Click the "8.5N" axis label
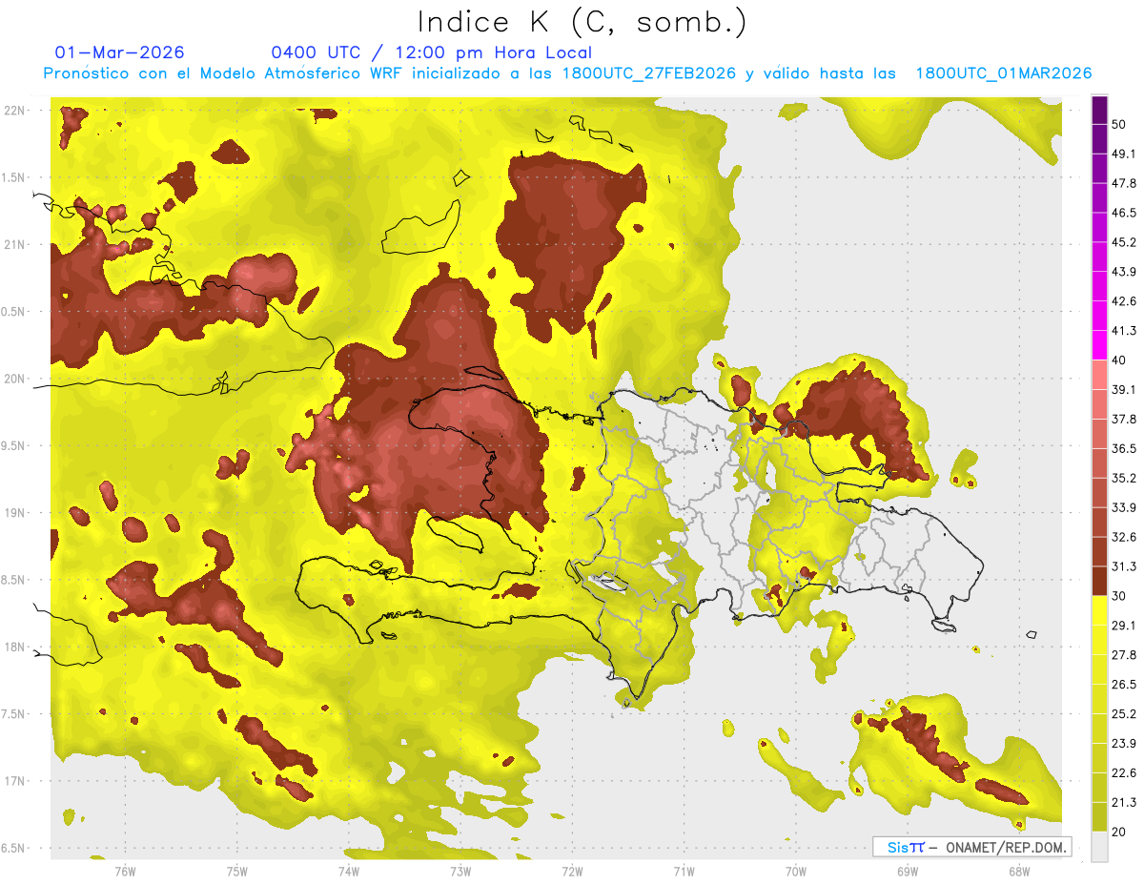This screenshot has height=884, width=1144. coord(13,581)
